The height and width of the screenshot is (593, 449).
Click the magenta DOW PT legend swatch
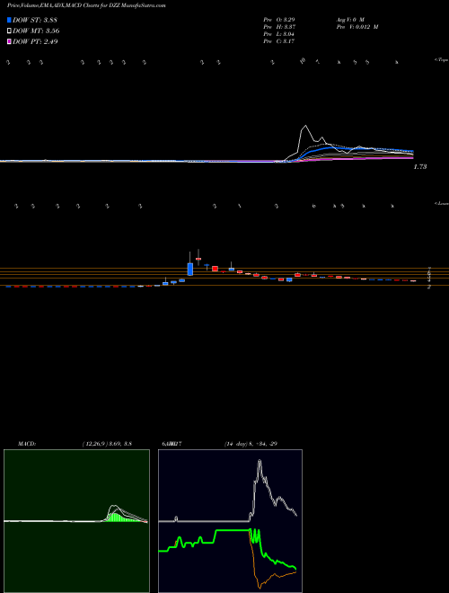tap(9, 41)
